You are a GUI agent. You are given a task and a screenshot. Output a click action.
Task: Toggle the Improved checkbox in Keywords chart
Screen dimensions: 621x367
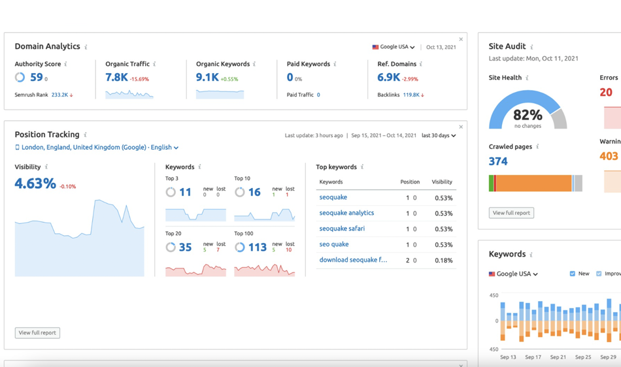click(599, 274)
